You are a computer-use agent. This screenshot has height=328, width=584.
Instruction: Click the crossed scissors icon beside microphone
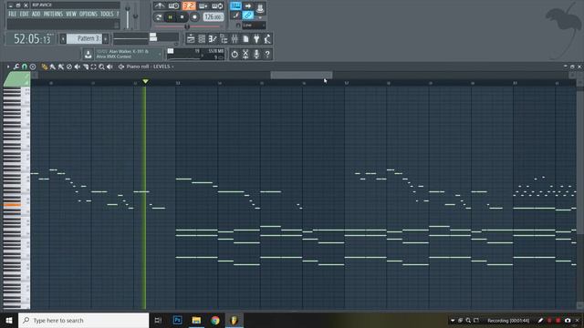[x=245, y=55]
